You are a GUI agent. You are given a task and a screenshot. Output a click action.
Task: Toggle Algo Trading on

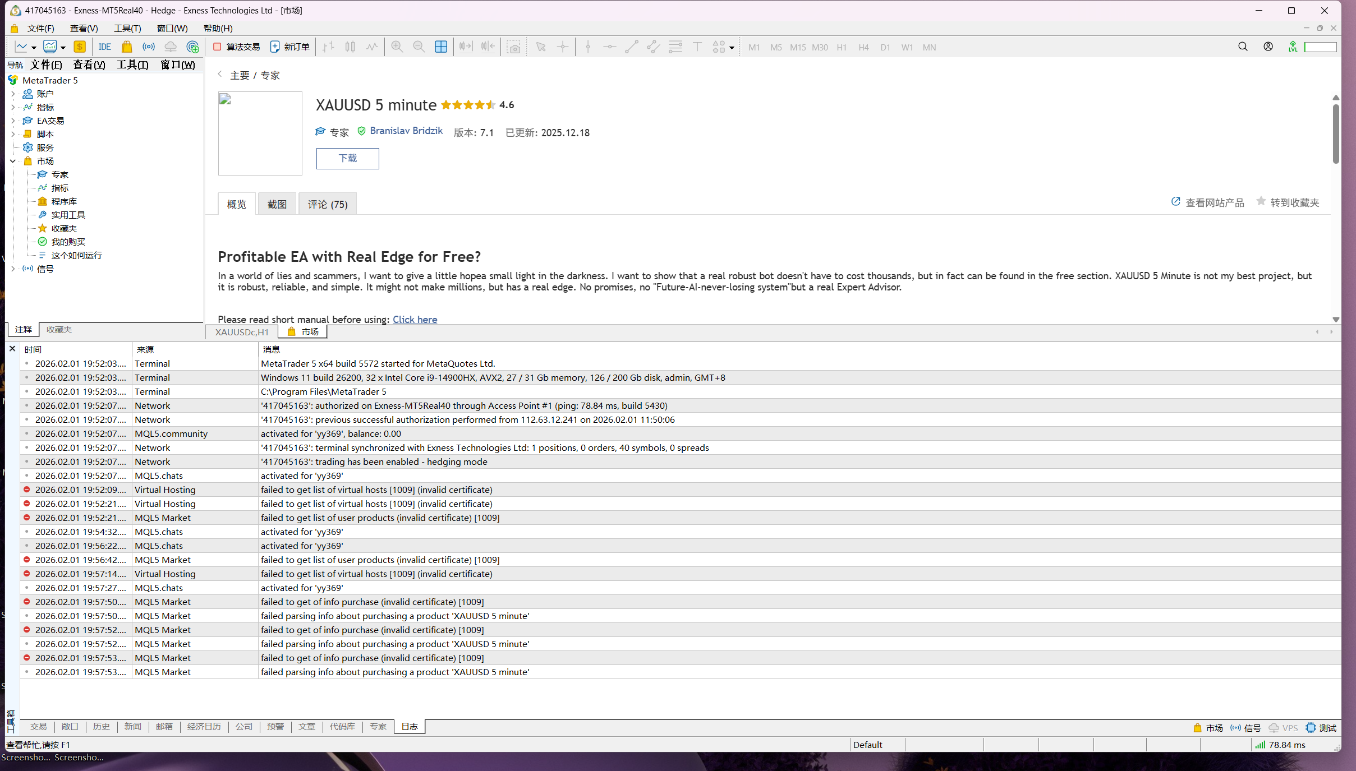(x=237, y=47)
